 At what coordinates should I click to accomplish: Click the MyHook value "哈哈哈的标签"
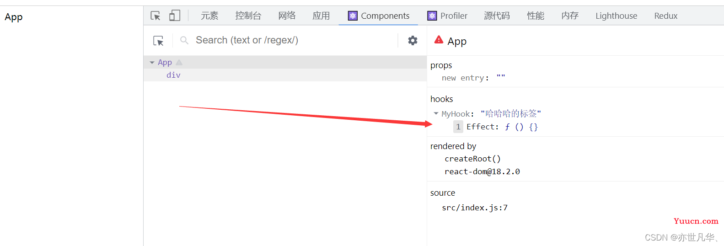click(x=510, y=113)
